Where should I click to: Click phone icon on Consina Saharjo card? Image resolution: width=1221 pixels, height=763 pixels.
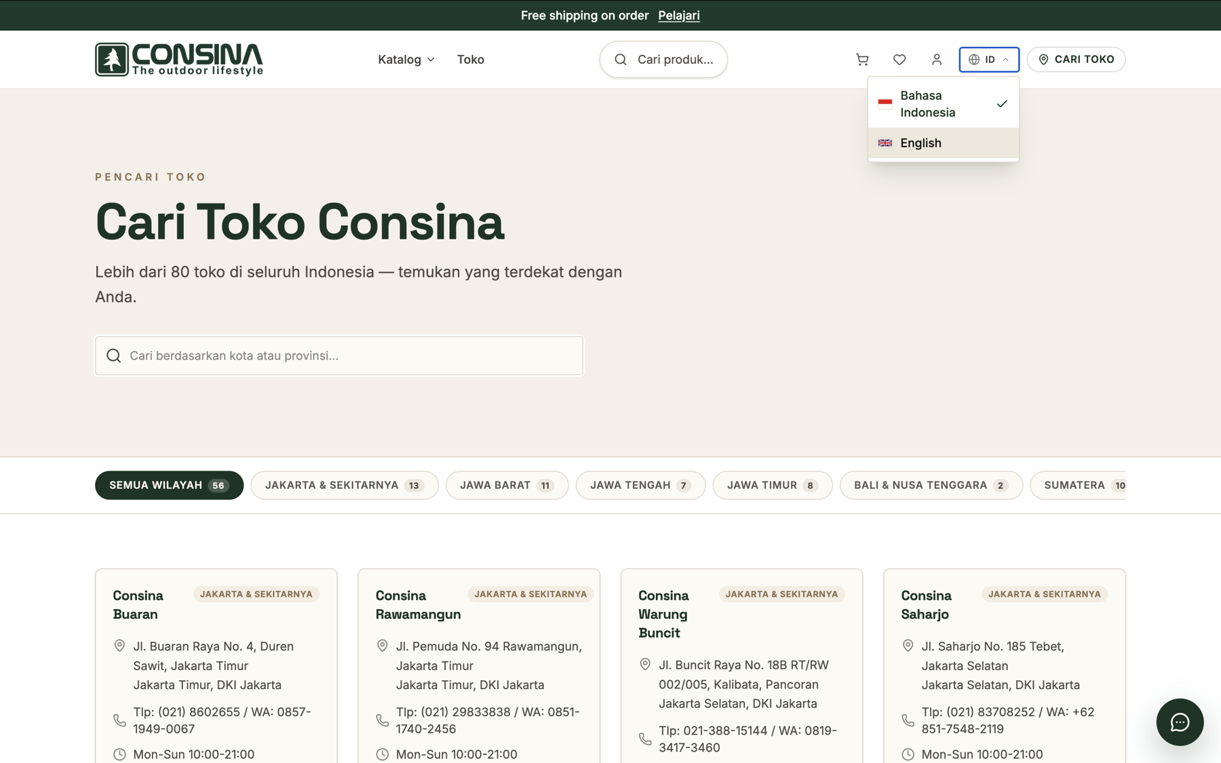[908, 720]
